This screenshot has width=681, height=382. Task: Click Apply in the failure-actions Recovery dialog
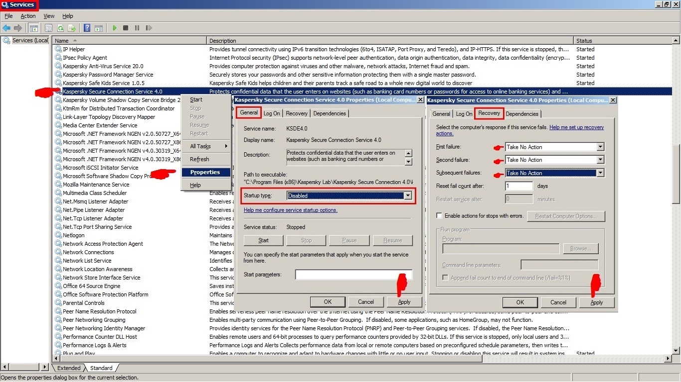[597, 302]
